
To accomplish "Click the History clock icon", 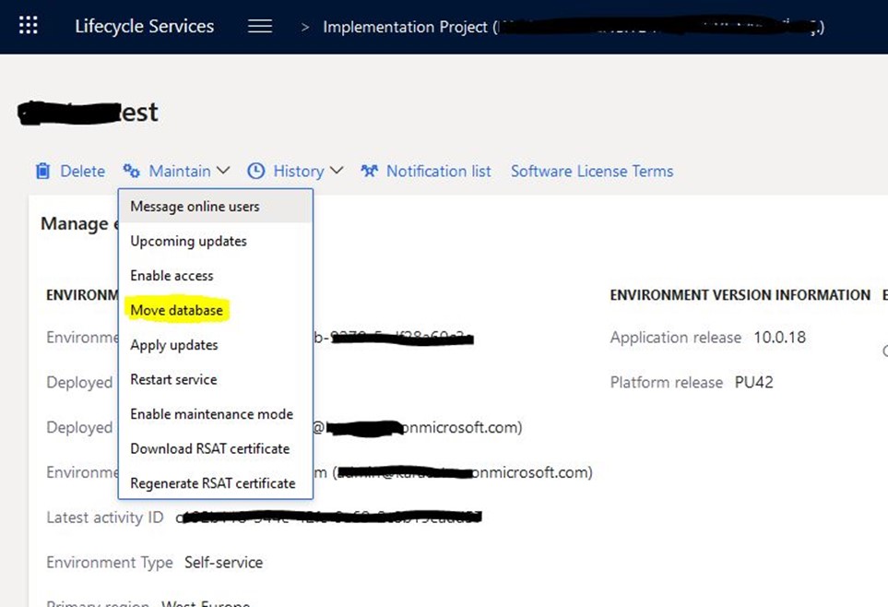I will tap(256, 171).
